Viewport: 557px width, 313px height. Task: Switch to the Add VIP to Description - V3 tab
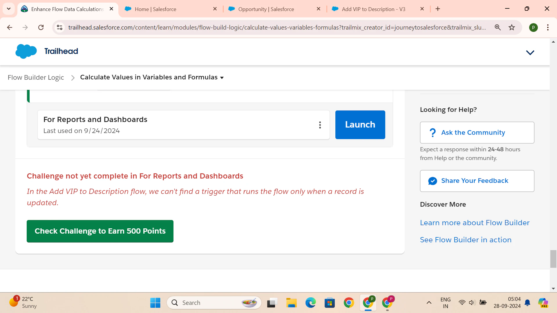coord(378,9)
